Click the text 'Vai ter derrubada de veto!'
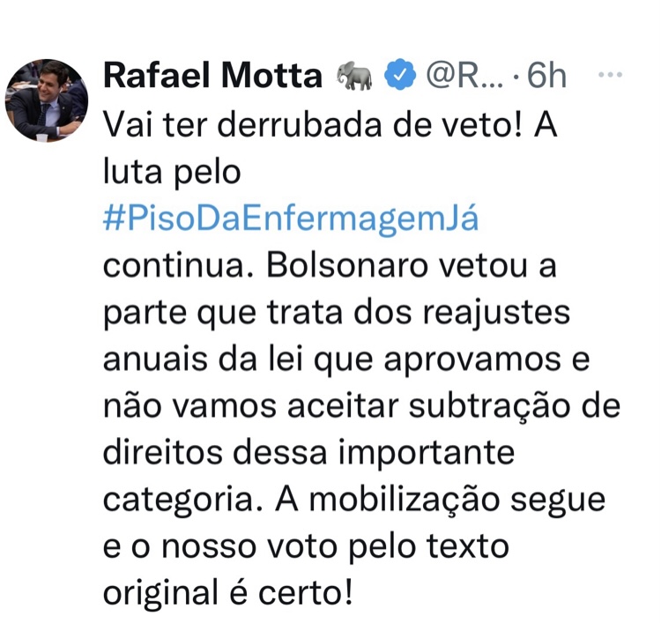This screenshot has height=623, width=661. (313, 125)
